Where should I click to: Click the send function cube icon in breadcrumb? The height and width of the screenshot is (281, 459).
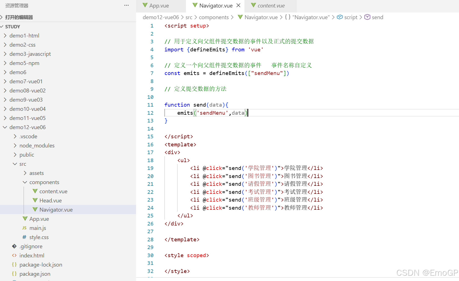(x=367, y=17)
